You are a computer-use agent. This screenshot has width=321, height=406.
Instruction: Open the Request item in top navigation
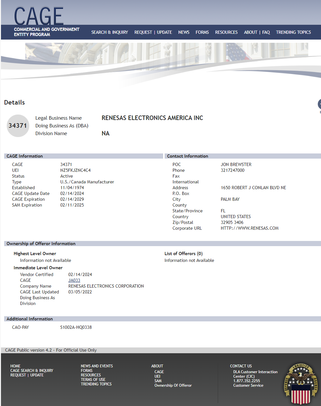point(143,32)
